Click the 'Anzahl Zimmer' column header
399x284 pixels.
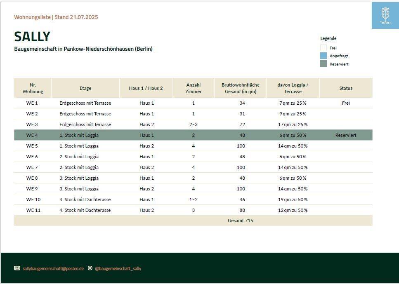(x=194, y=88)
